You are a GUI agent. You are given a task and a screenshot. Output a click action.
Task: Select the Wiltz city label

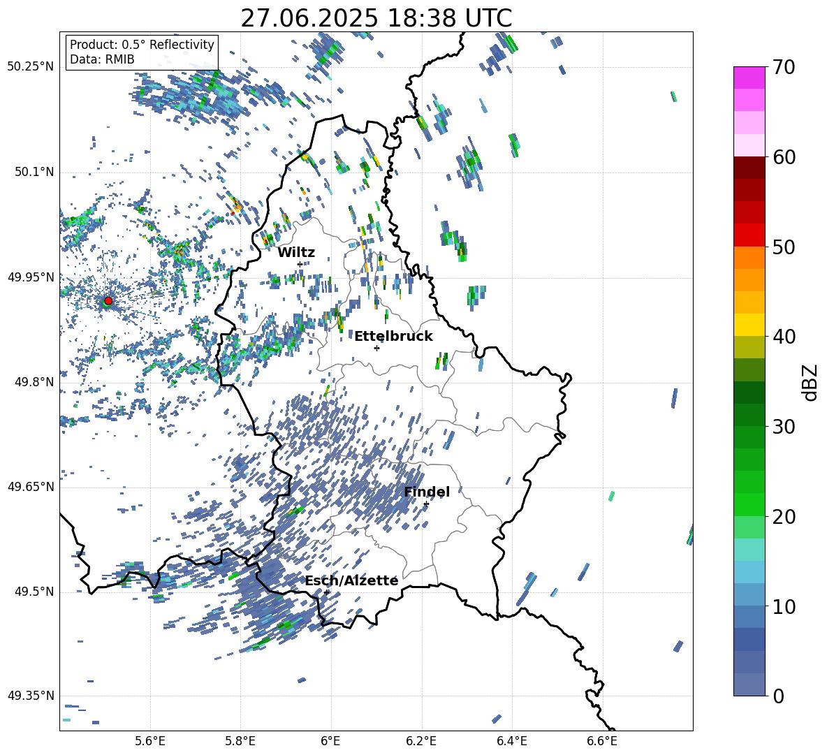(x=296, y=252)
